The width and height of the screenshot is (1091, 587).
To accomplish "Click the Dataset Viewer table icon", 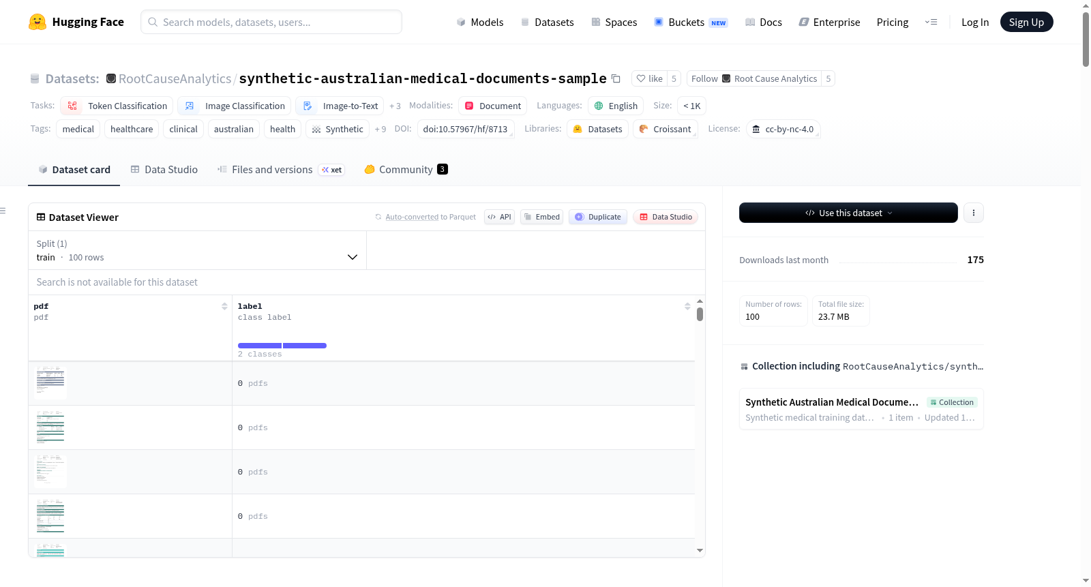I will 41,217.
